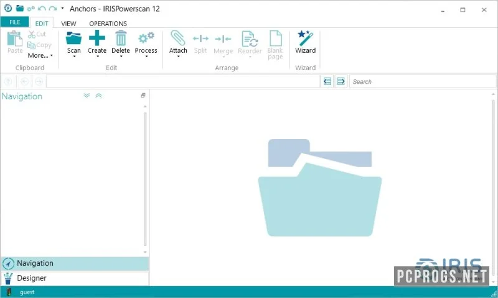Click the address path field
The width and height of the screenshot is (498, 298).
[x=183, y=82]
